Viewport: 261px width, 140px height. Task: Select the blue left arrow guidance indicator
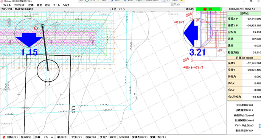tap(191, 33)
